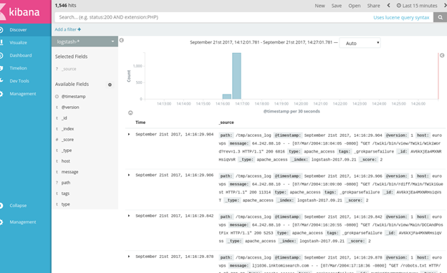Viewport: 447px width, 273px height.
Task: Open the Auto interval dropdown
Action: click(x=360, y=43)
